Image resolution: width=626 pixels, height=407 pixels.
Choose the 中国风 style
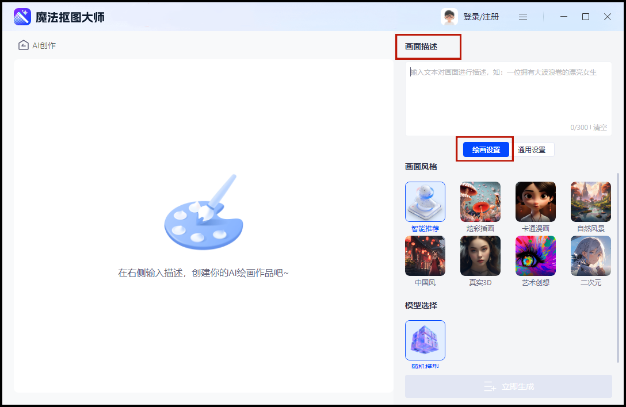pyautogui.click(x=425, y=256)
